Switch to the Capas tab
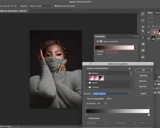This screenshot has height=128, width=160. (150, 13)
